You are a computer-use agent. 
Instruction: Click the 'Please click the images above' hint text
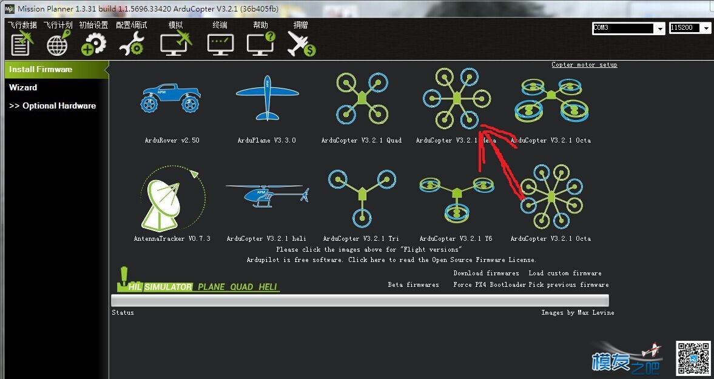pos(369,249)
